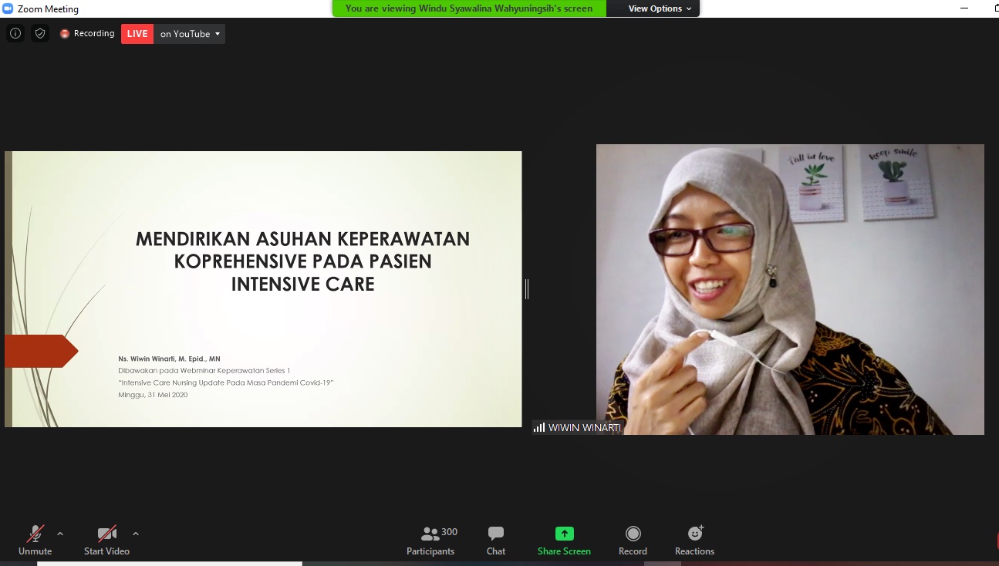Expand the video options arrow beside Start Video
Viewport: 999px width, 566px height.
[136, 533]
